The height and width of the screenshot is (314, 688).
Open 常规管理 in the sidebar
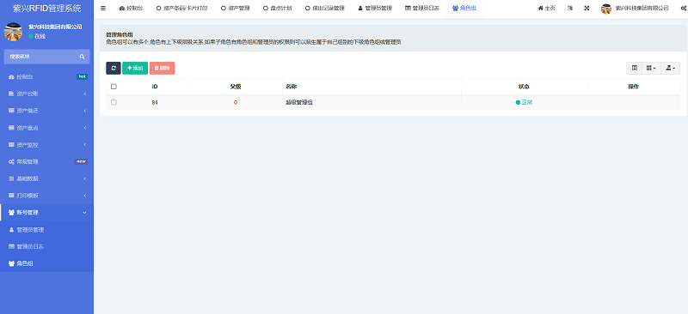pos(46,161)
